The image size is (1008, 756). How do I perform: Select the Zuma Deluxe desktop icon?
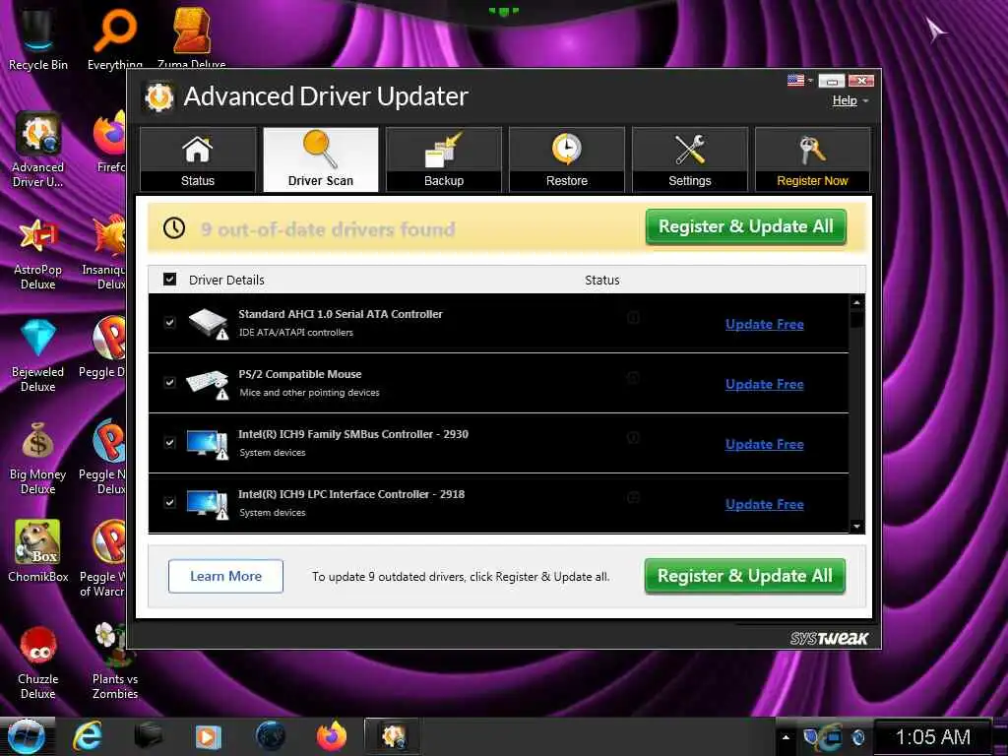[x=192, y=37]
